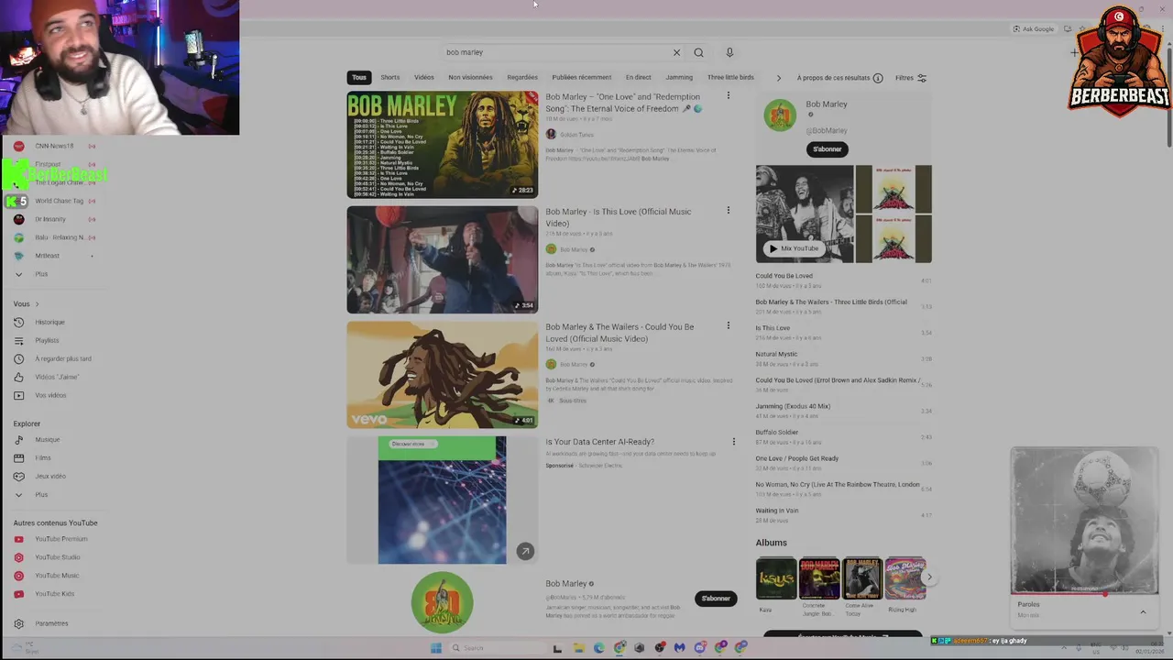The width and height of the screenshot is (1173, 660).
Task: Open 'Is Your Data Center AI-Ready?' ad title
Action: (599, 442)
